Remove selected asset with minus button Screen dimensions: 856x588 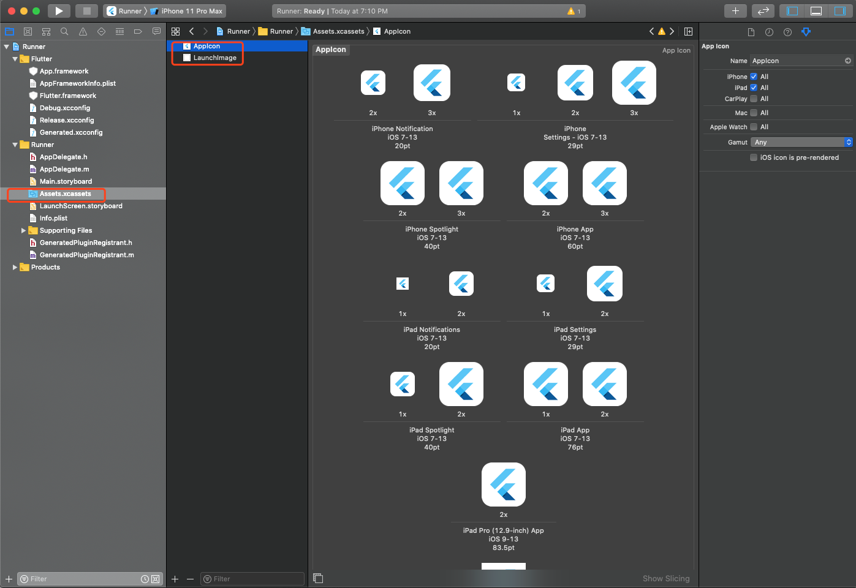tap(190, 579)
